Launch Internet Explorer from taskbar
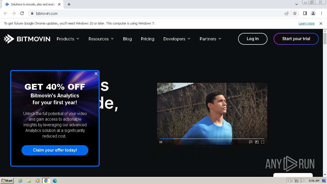This screenshot has height=184, width=327. pyautogui.click(x=20, y=181)
